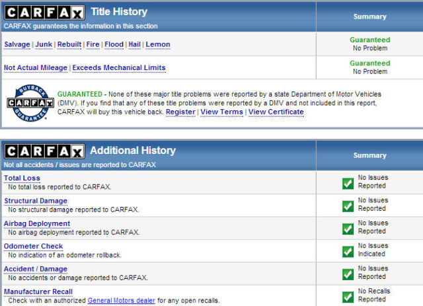Click the Exceeds Mechanical Limits link

[x=119, y=67]
